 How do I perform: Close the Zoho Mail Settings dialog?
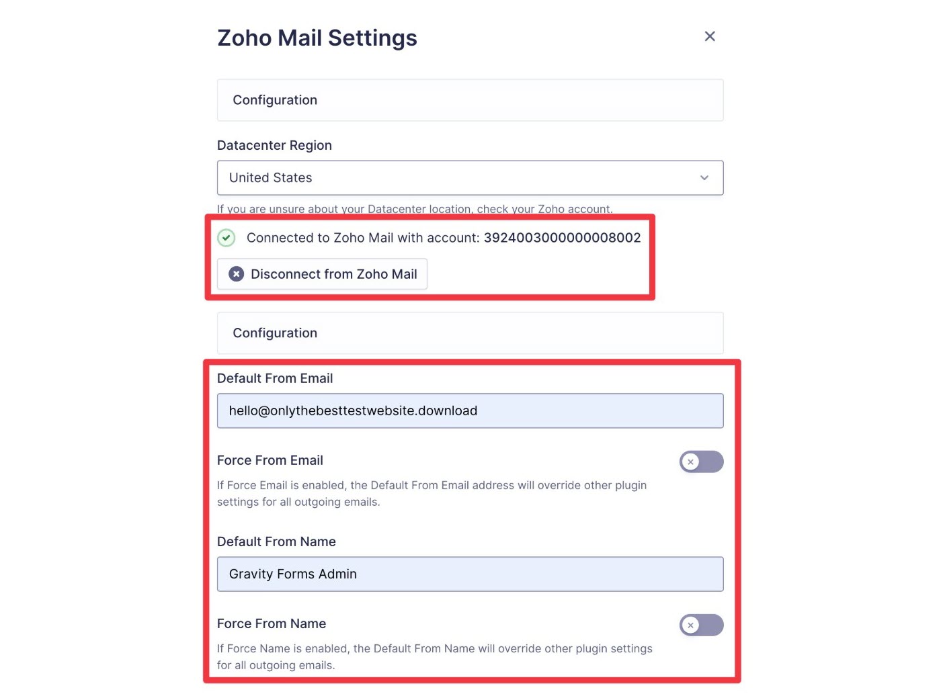pos(710,36)
